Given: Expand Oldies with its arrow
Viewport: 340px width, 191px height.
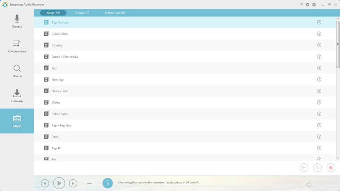Looking at the screenshot, I should tap(319, 102).
